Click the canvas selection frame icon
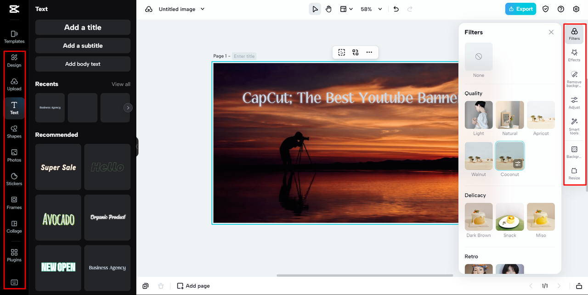 (x=342, y=52)
